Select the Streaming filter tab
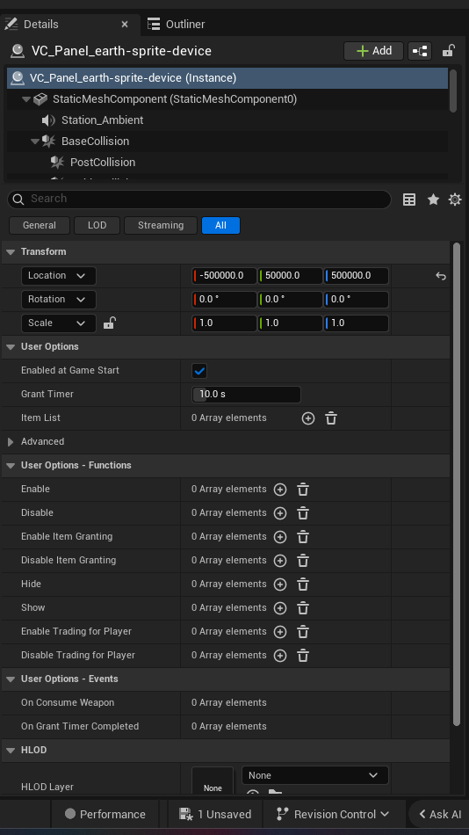The height and width of the screenshot is (835, 469). coord(161,225)
